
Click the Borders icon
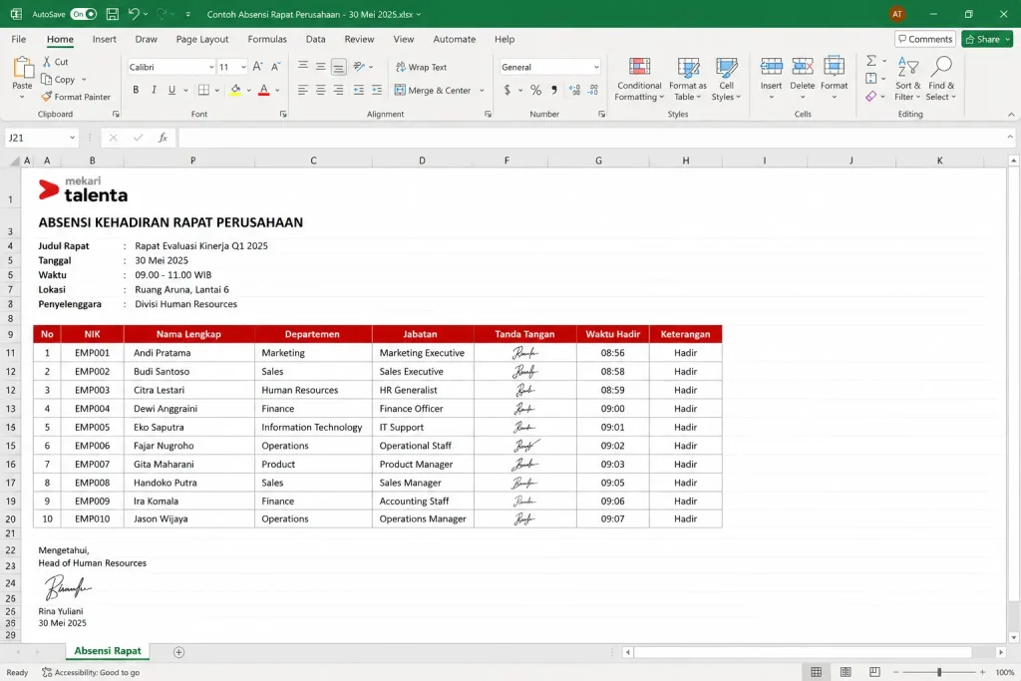tap(203, 90)
